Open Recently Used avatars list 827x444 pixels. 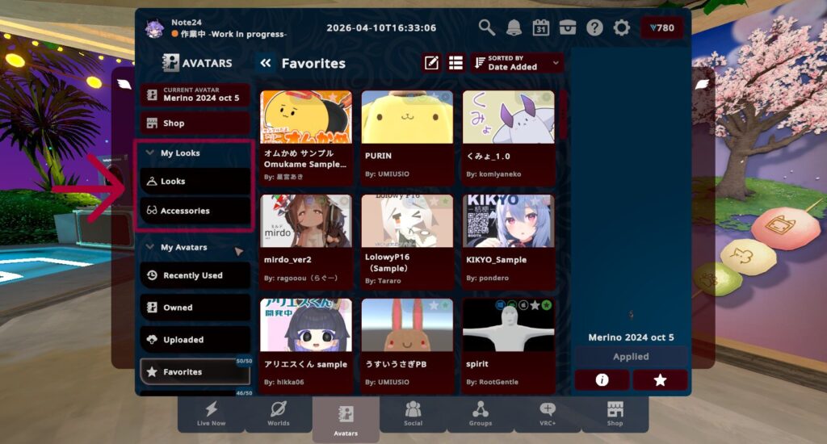click(x=195, y=275)
